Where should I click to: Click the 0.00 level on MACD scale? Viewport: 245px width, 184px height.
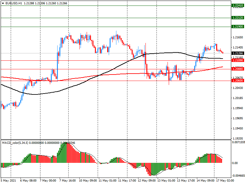[x=235, y=163]
